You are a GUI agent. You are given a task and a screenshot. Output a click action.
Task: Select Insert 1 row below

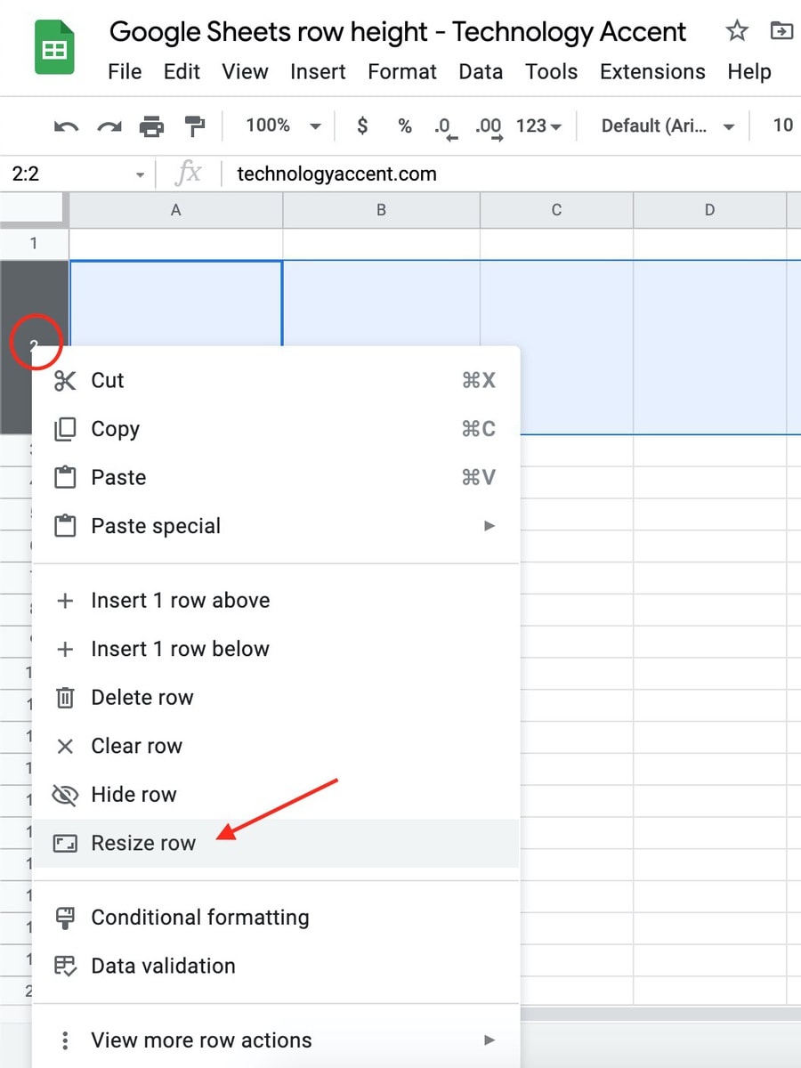coord(276,649)
